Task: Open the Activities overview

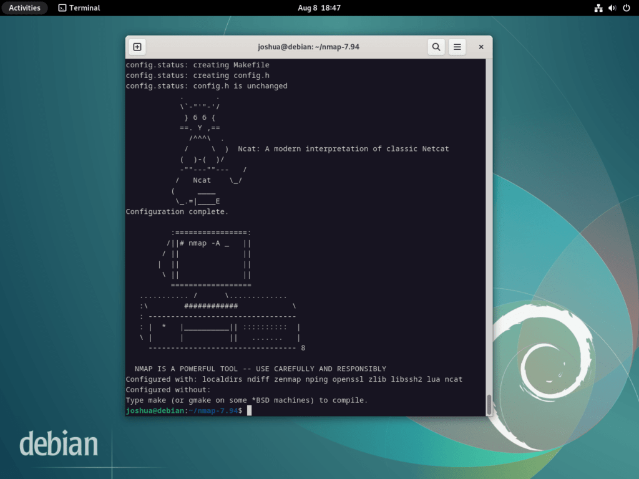Action: pos(24,7)
